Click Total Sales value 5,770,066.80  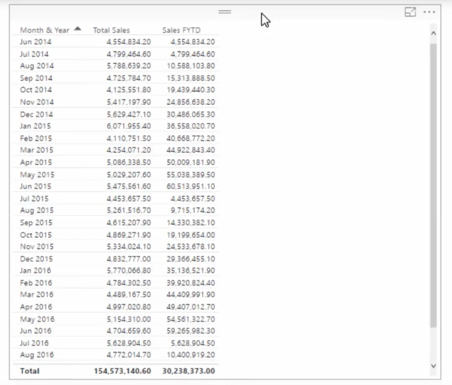coord(129,270)
